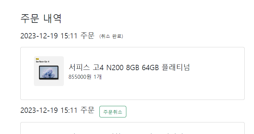Open the 서피스 고4 N200 product title
Image resolution: width=254 pixels, height=134 pixels.
click(129, 67)
